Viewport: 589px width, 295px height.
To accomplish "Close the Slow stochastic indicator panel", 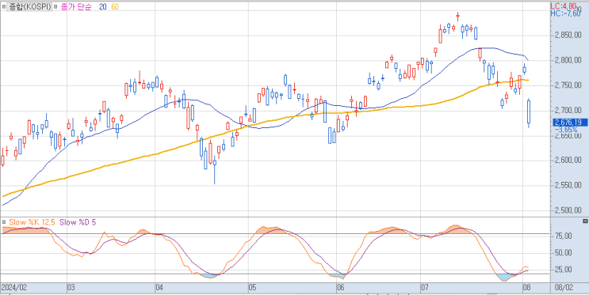I will click(585, 221).
